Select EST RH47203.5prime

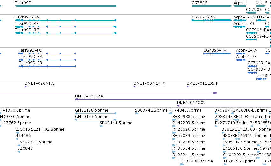[174, 126]
